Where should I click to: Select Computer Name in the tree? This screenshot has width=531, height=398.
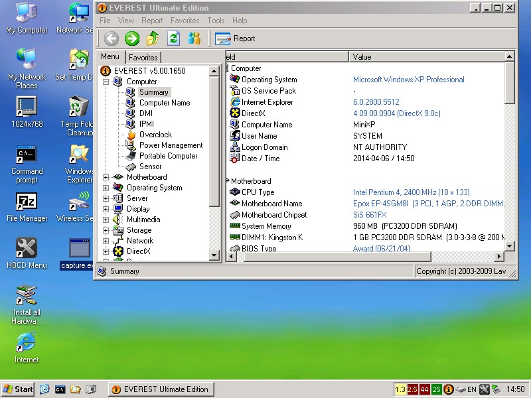(165, 103)
